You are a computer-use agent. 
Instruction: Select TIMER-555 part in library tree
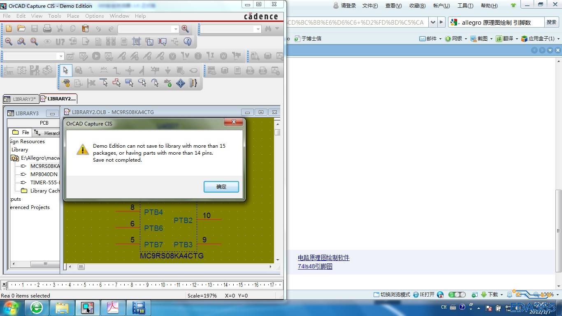[x=45, y=183]
